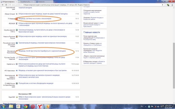
Task: Open "Сотрудника медучреждения осудили" news item
Action: click(92, 12)
